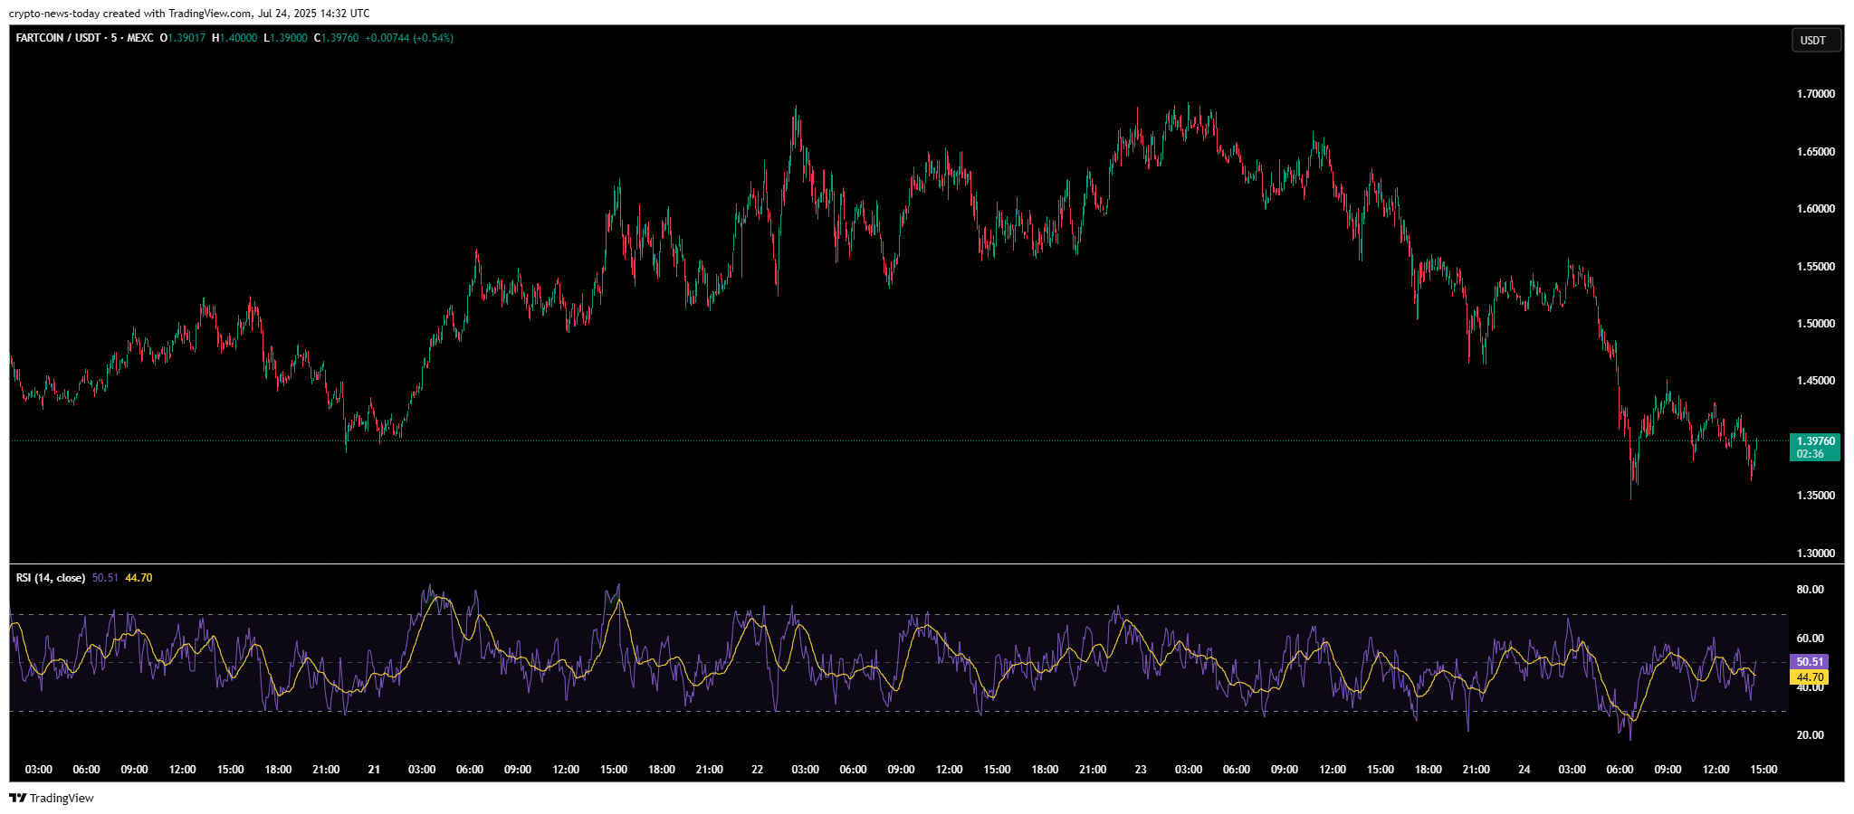Click the 1.45000 price axis label

click(x=1816, y=381)
